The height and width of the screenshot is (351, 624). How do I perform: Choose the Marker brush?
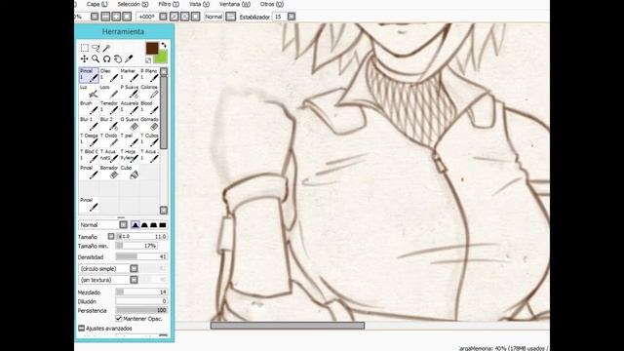point(130,75)
